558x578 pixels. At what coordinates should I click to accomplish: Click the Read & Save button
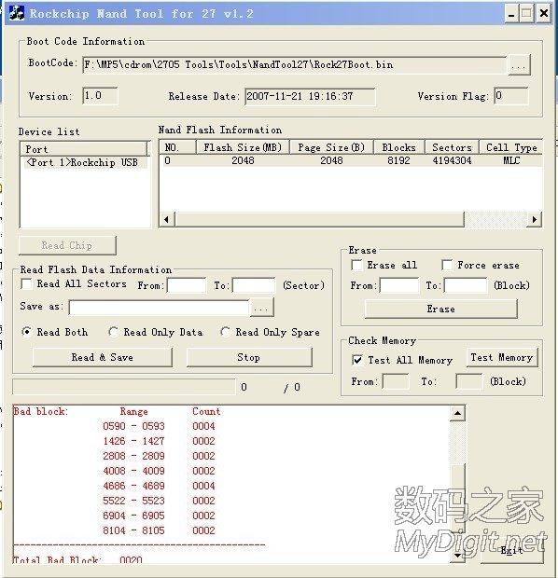click(103, 357)
